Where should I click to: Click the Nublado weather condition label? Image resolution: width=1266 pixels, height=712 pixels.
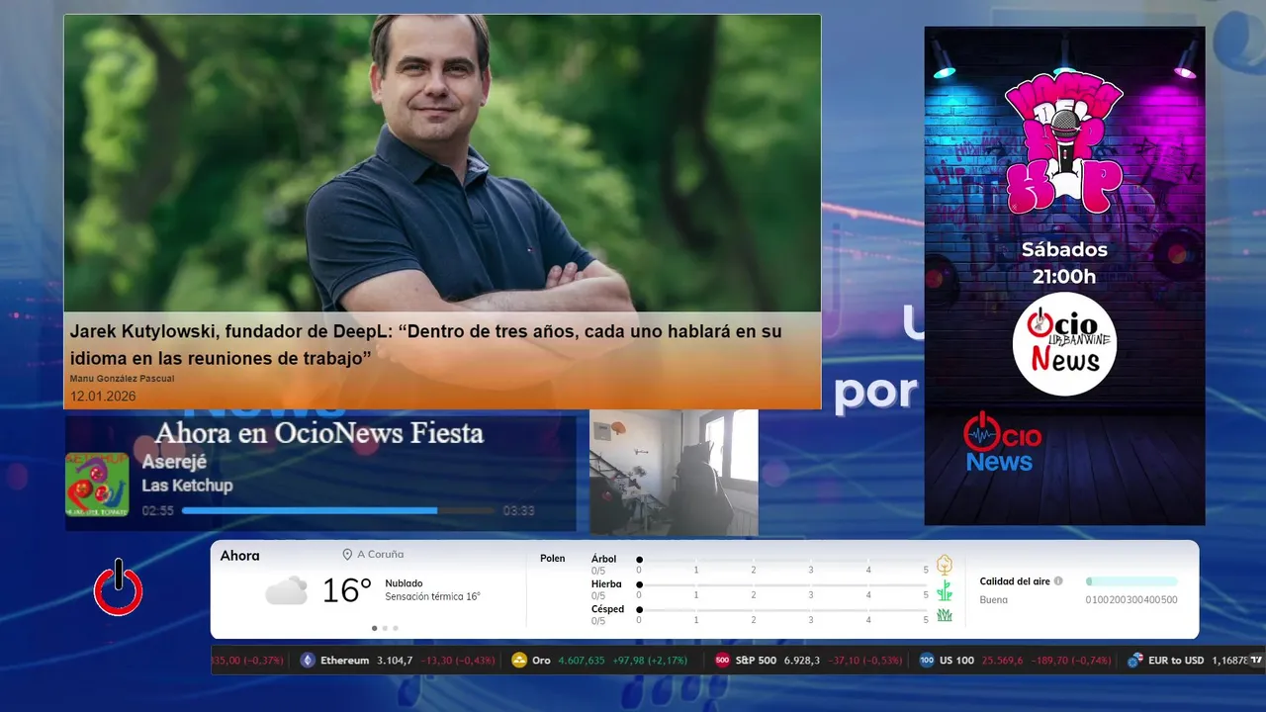404,583
